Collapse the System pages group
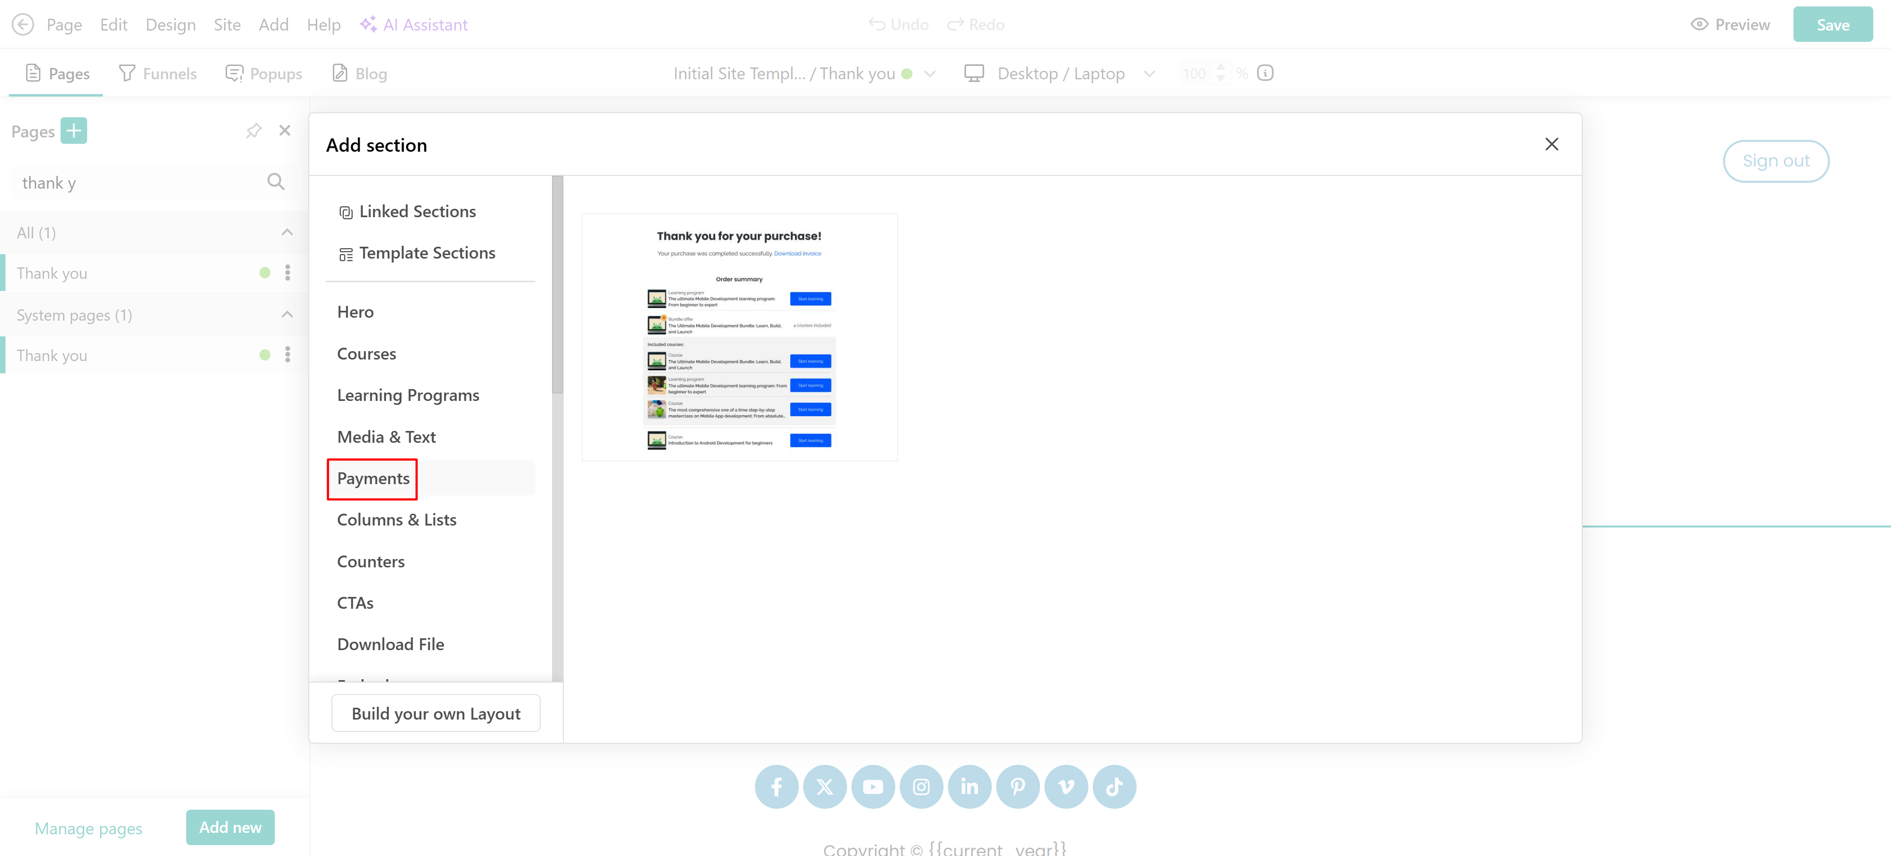The image size is (1891, 856). pyautogui.click(x=287, y=315)
